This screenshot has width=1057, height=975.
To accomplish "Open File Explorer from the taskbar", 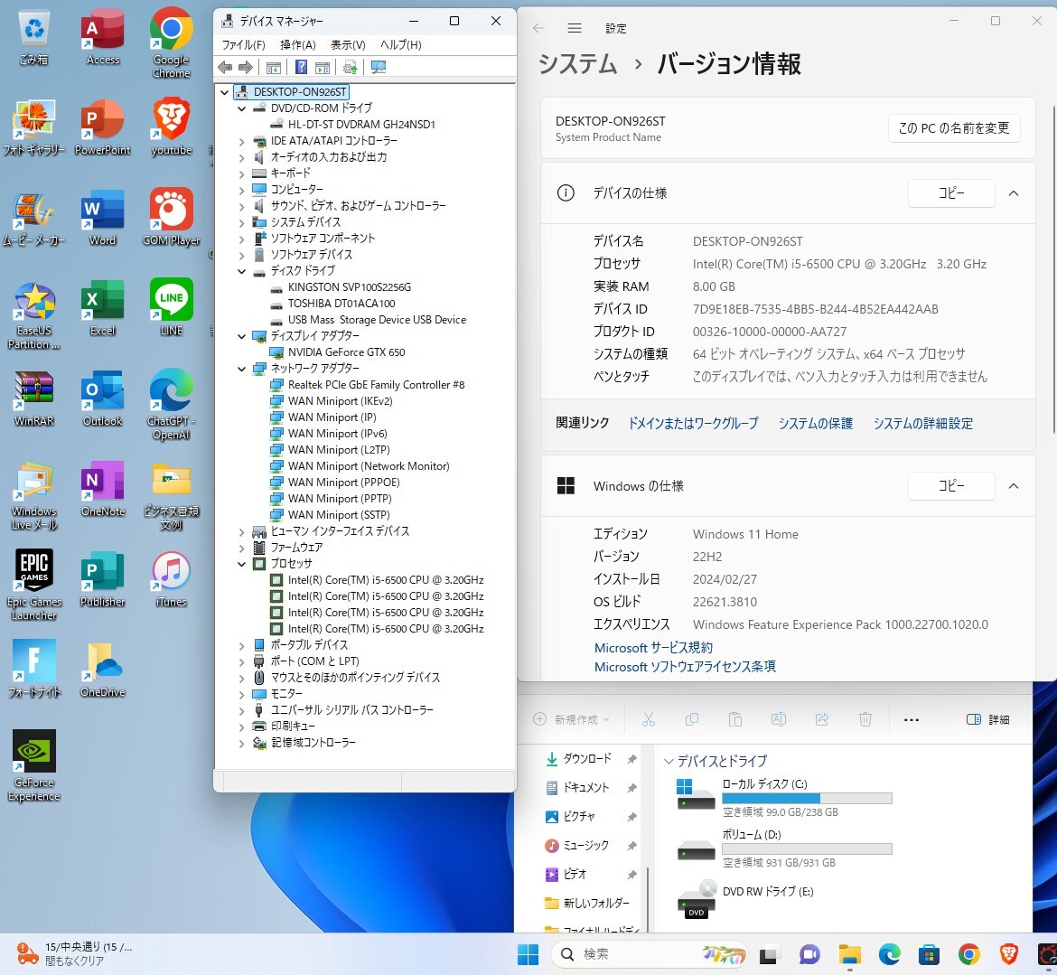I will (x=849, y=954).
